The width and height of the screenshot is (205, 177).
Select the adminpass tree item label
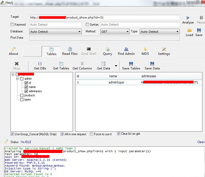(35, 91)
